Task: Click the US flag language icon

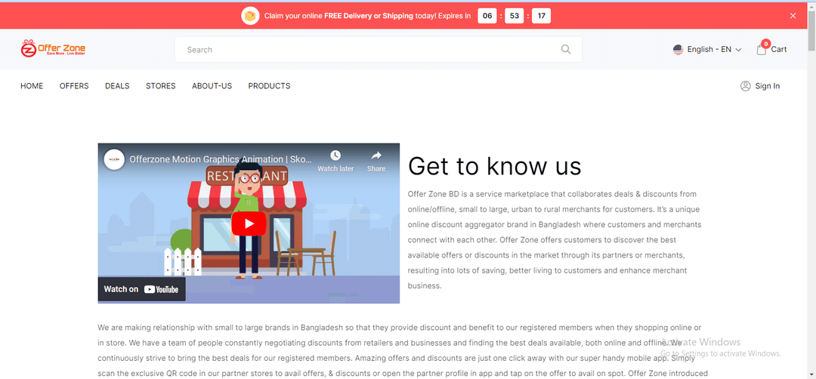Action: (678, 50)
